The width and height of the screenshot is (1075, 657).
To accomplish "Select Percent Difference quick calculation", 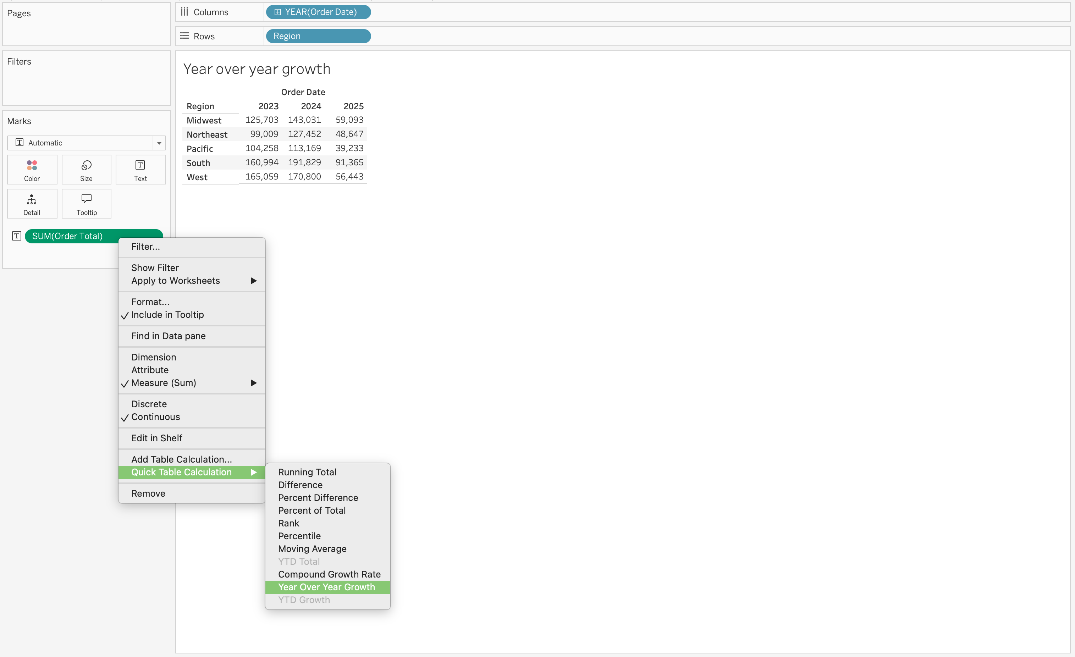I will pyautogui.click(x=318, y=498).
